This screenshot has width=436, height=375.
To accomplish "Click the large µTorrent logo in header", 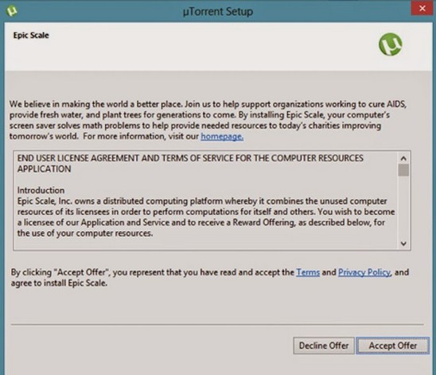I will point(390,44).
